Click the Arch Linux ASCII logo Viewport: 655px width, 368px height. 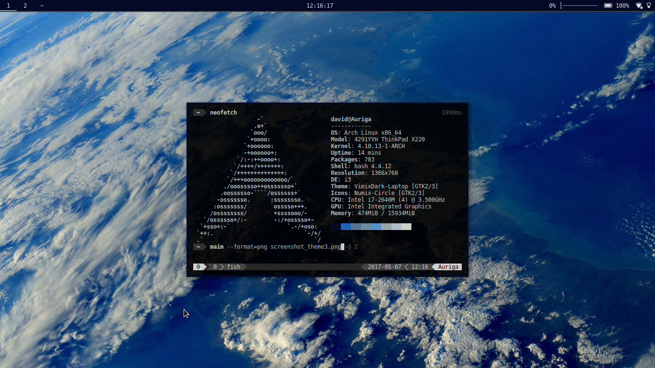[x=259, y=180]
